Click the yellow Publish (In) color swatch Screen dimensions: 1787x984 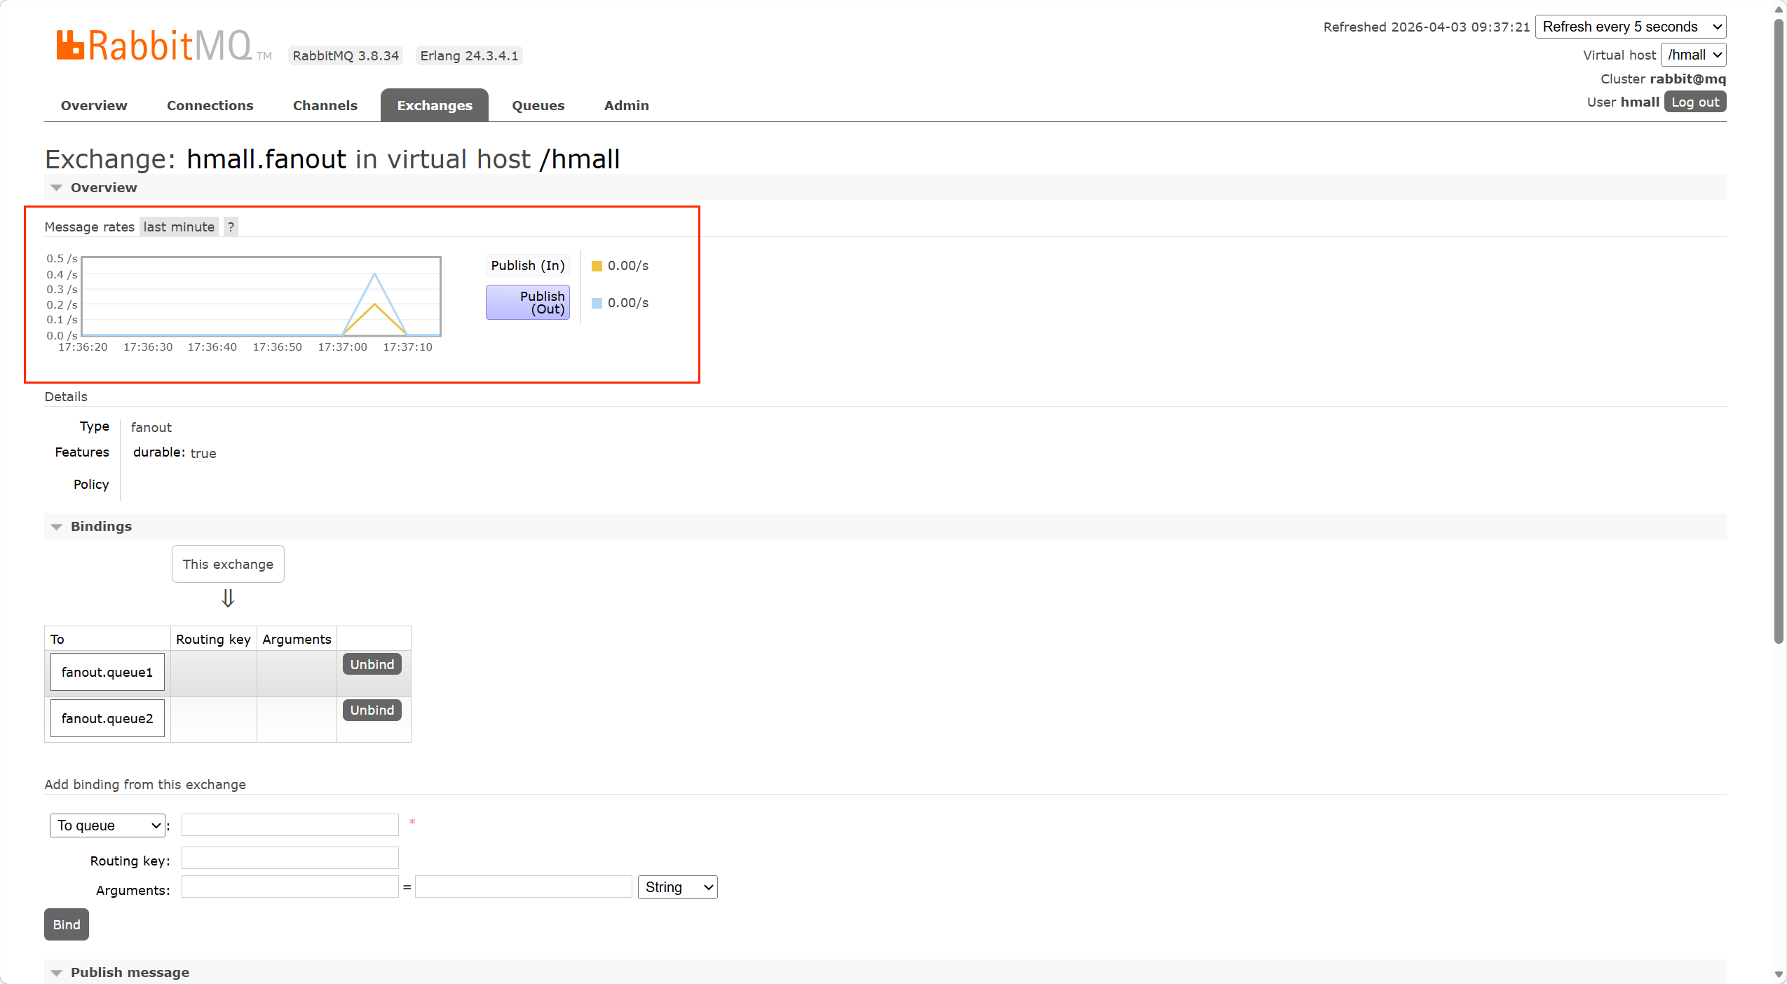pos(597,266)
